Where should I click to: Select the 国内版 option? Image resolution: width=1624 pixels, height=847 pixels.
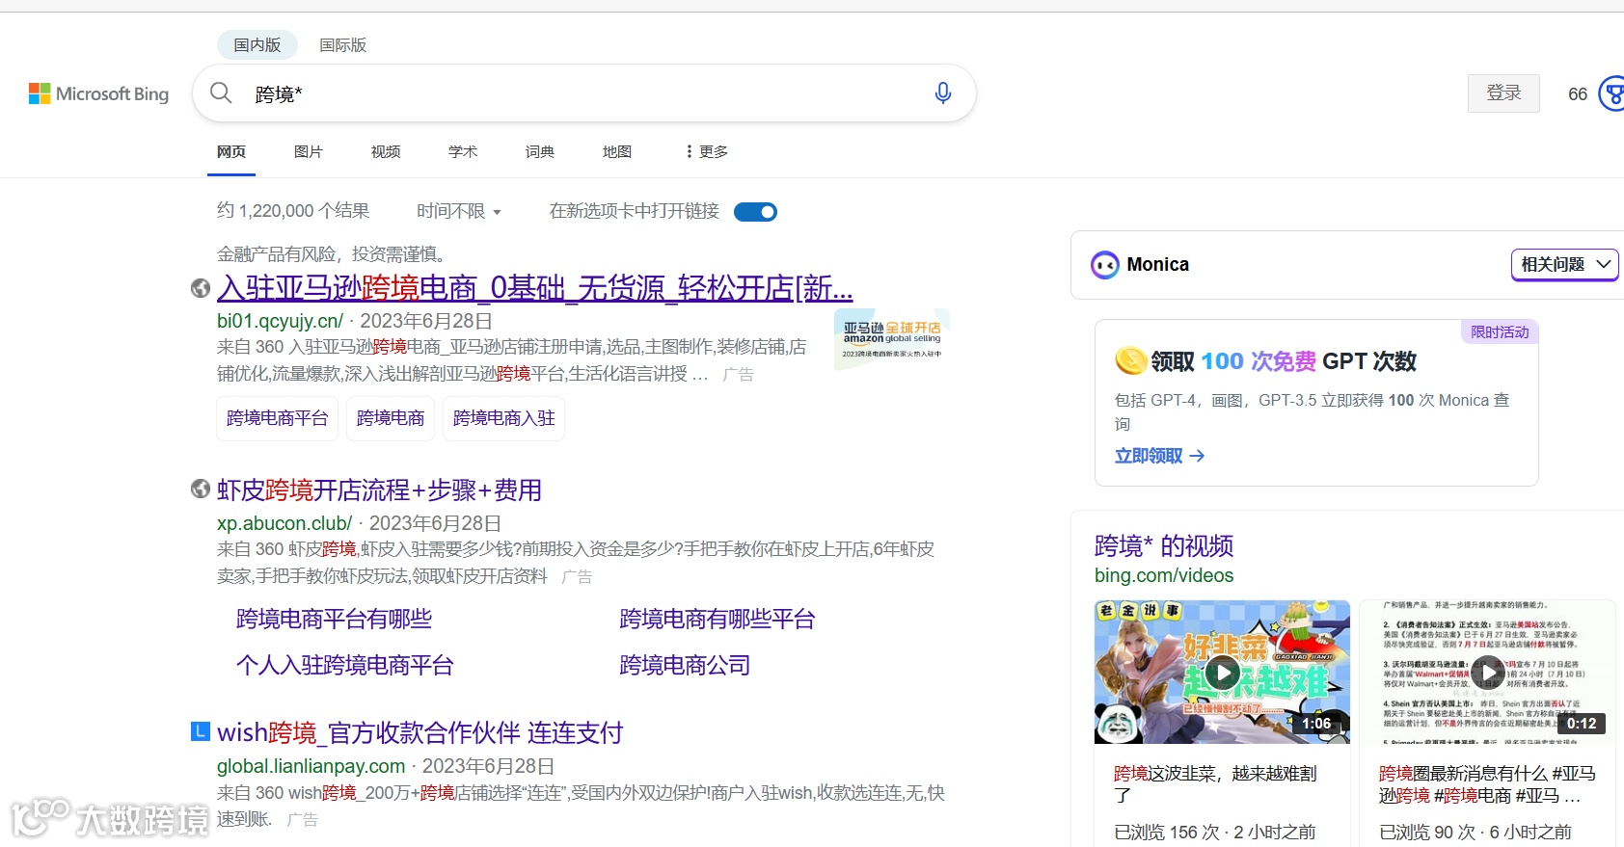(x=257, y=44)
